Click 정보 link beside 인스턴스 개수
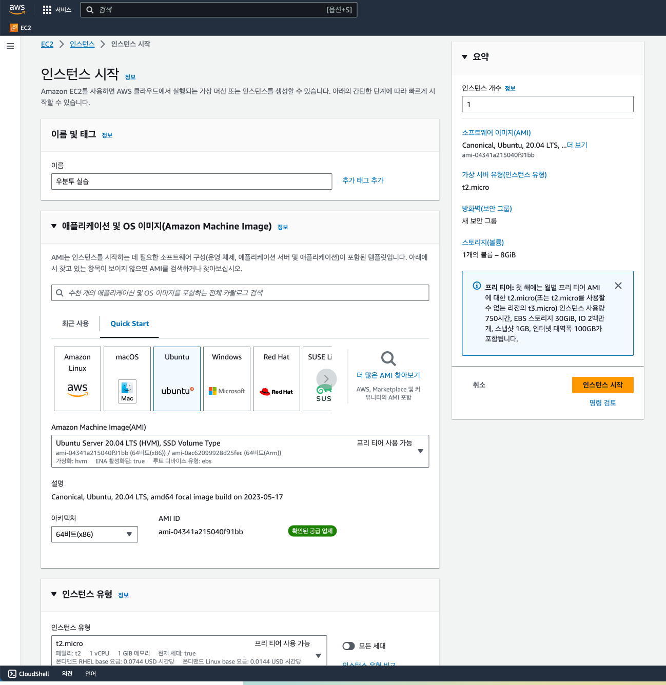 [510, 89]
